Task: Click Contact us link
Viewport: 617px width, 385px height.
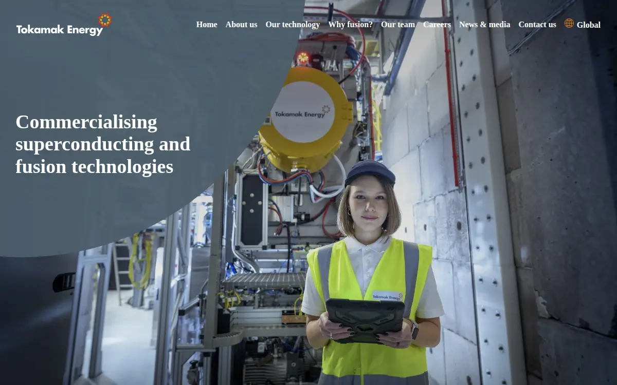Action: [x=537, y=25]
